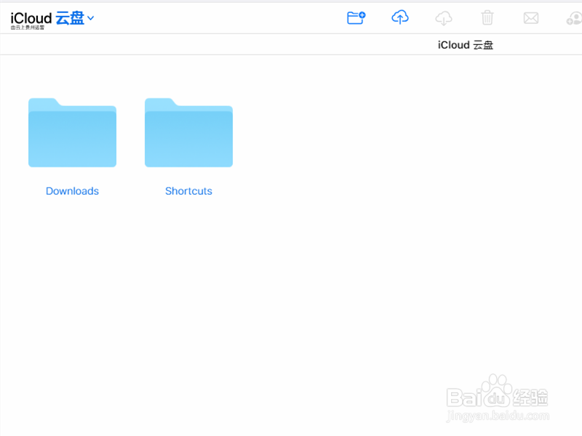Screen dimensions: 582x436
Task: Select the Downloads folder icon
Action: (x=72, y=132)
